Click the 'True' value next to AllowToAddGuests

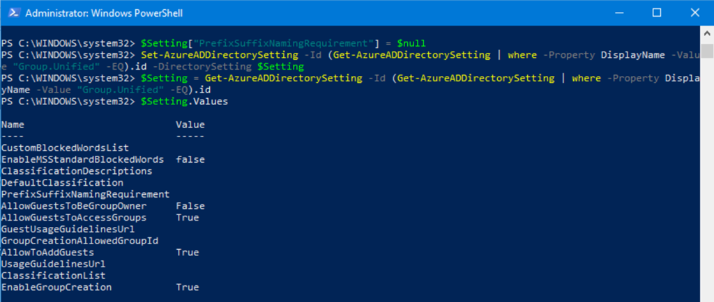coord(188,253)
